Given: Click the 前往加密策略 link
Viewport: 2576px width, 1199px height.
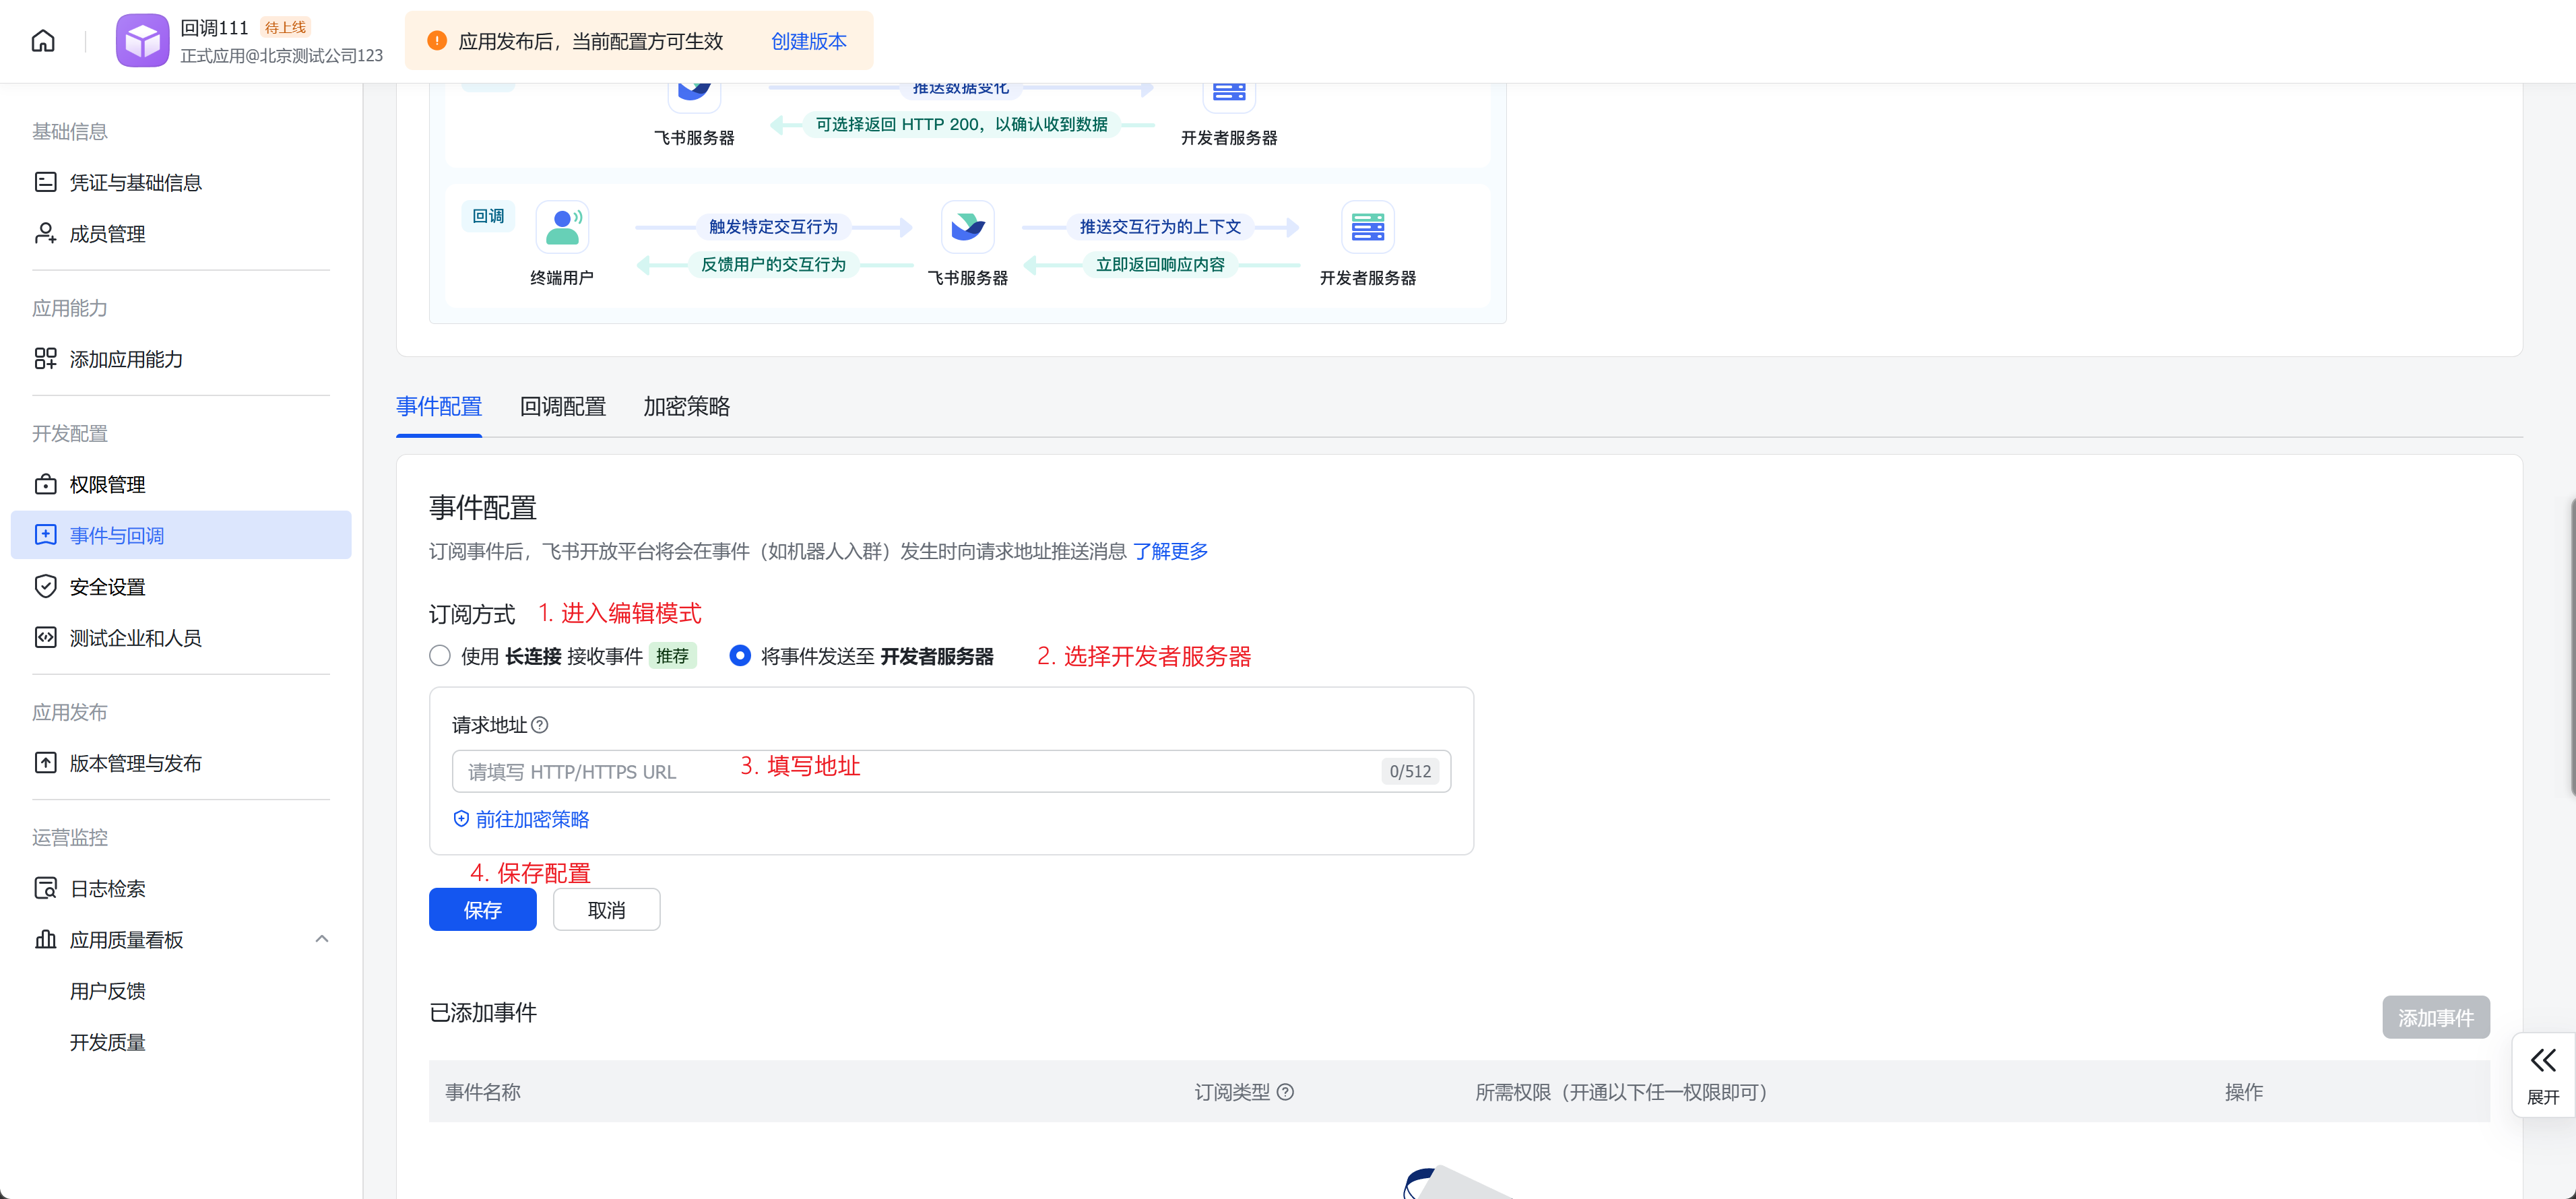Looking at the screenshot, I should click(531, 819).
